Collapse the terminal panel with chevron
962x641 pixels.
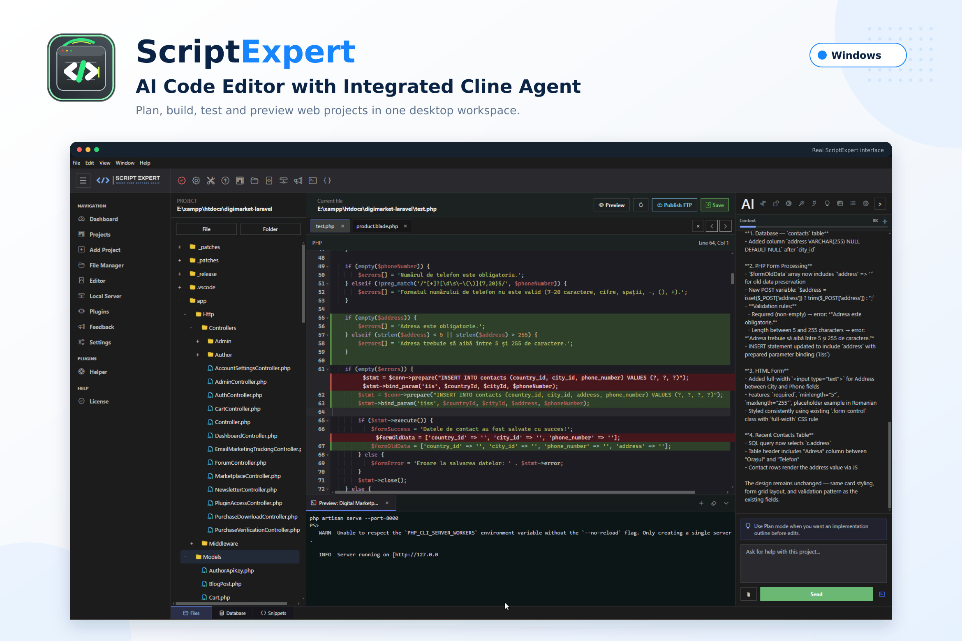coord(726,503)
